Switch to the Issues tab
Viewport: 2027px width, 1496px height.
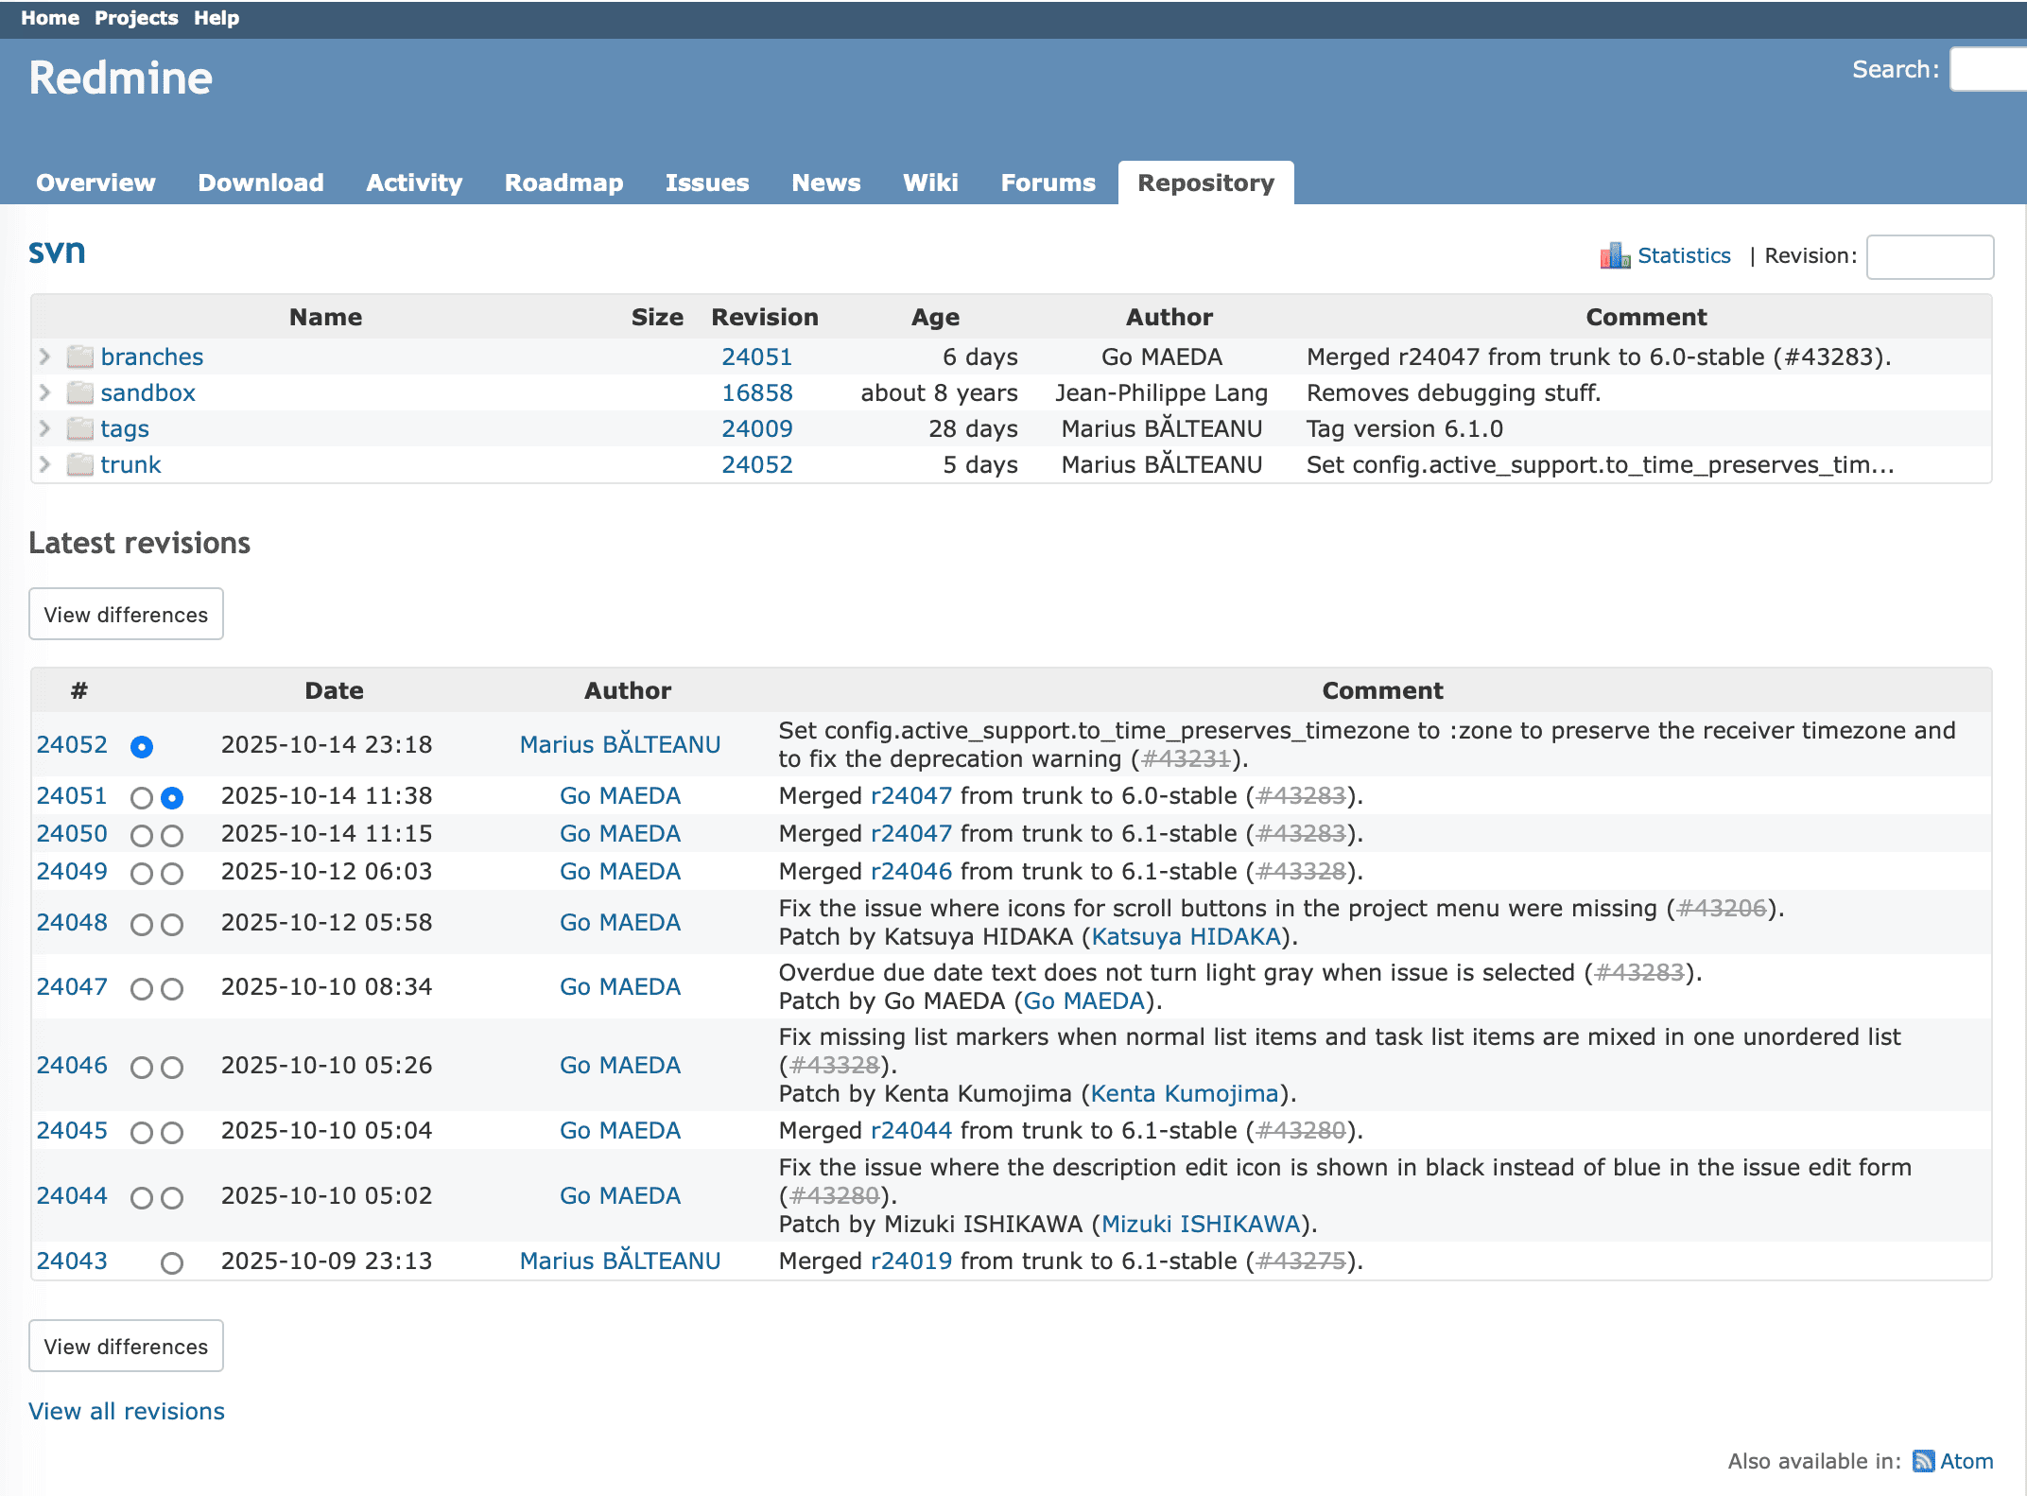coord(707,183)
